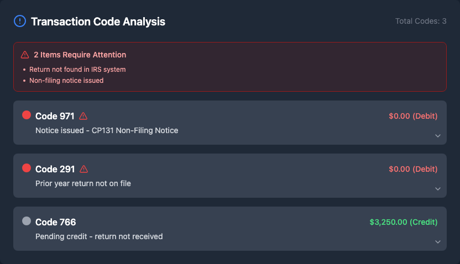The image size is (460, 264).
Task: Click the warning triangle in the attention banner
Action: click(25, 55)
